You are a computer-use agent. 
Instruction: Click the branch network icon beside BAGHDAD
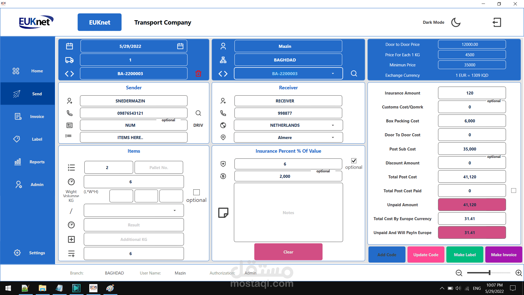click(223, 60)
